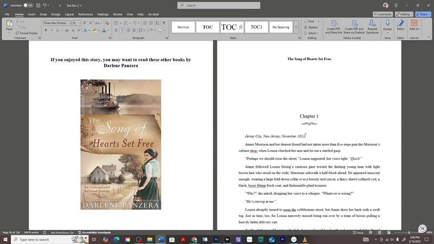
Task: Decrease paragraph indent
Action: [145, 23]
